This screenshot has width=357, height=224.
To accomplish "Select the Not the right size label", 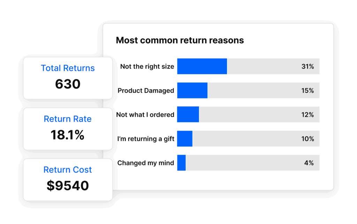I will pos(147,66).
